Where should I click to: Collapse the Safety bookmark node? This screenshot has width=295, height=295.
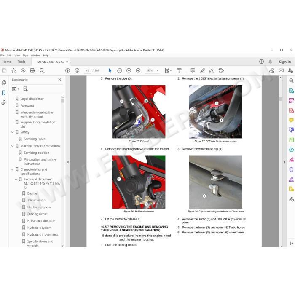click(x=12, y=132)
